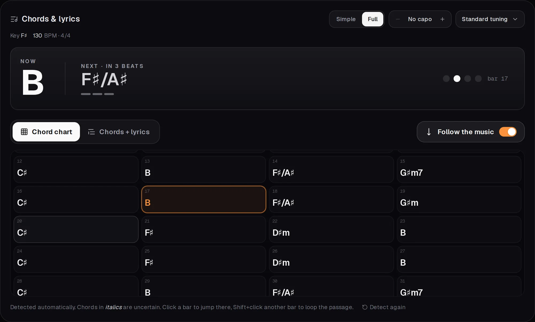Select bar 19 G♯m
Viewport: 535px width, 322px height.
coord(459,199)
